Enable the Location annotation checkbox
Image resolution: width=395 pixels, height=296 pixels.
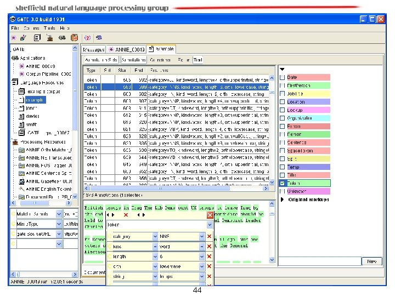(x=283, y=102)
